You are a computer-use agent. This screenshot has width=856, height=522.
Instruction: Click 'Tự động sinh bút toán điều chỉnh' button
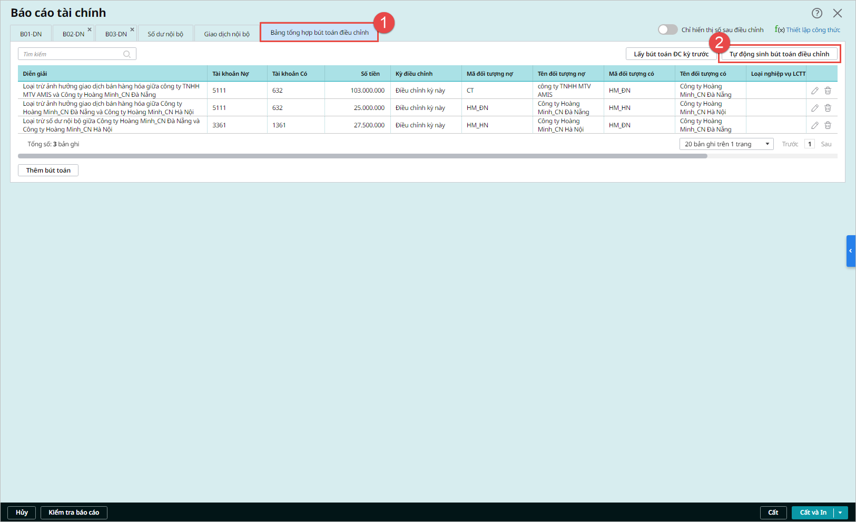779,54
